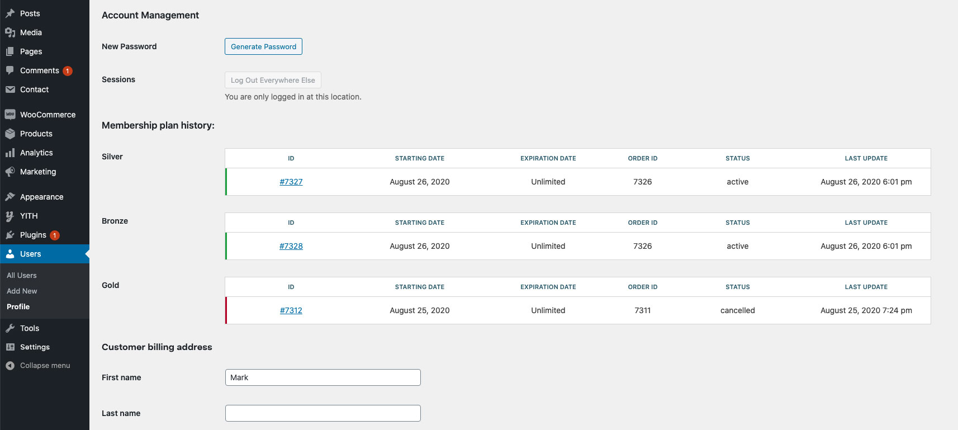Click the Marketing megaphone icon
This screenshot has height=430, width=958.
coord(10,172)
